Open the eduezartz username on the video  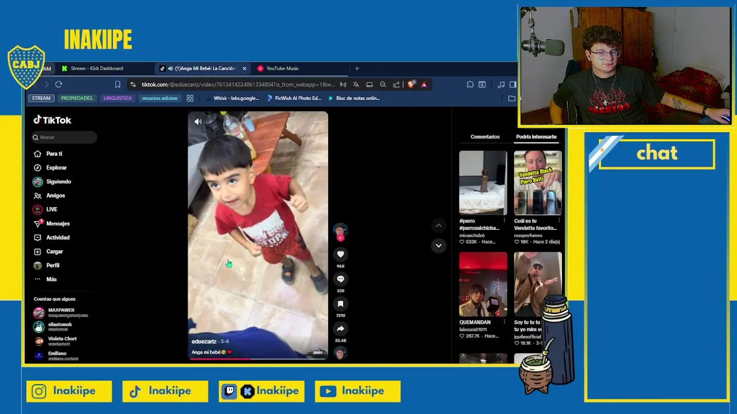click(204, 342)
